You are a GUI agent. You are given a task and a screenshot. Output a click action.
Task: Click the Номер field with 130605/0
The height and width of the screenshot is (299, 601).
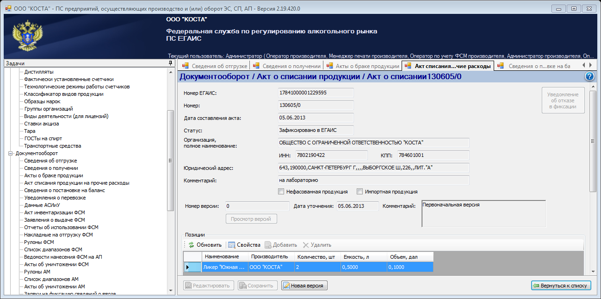click(x=316, y=105)
